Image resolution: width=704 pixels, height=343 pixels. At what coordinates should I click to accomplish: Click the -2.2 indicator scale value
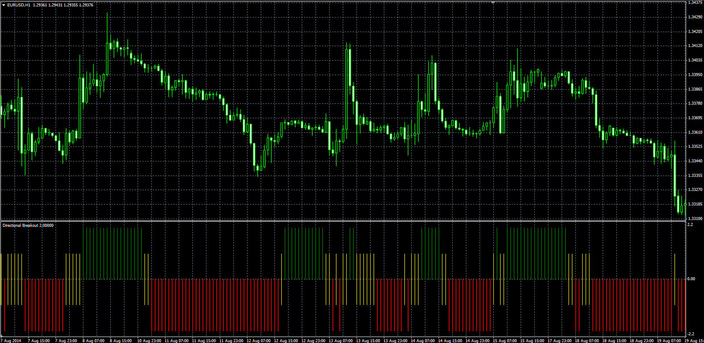pos(691,334)
